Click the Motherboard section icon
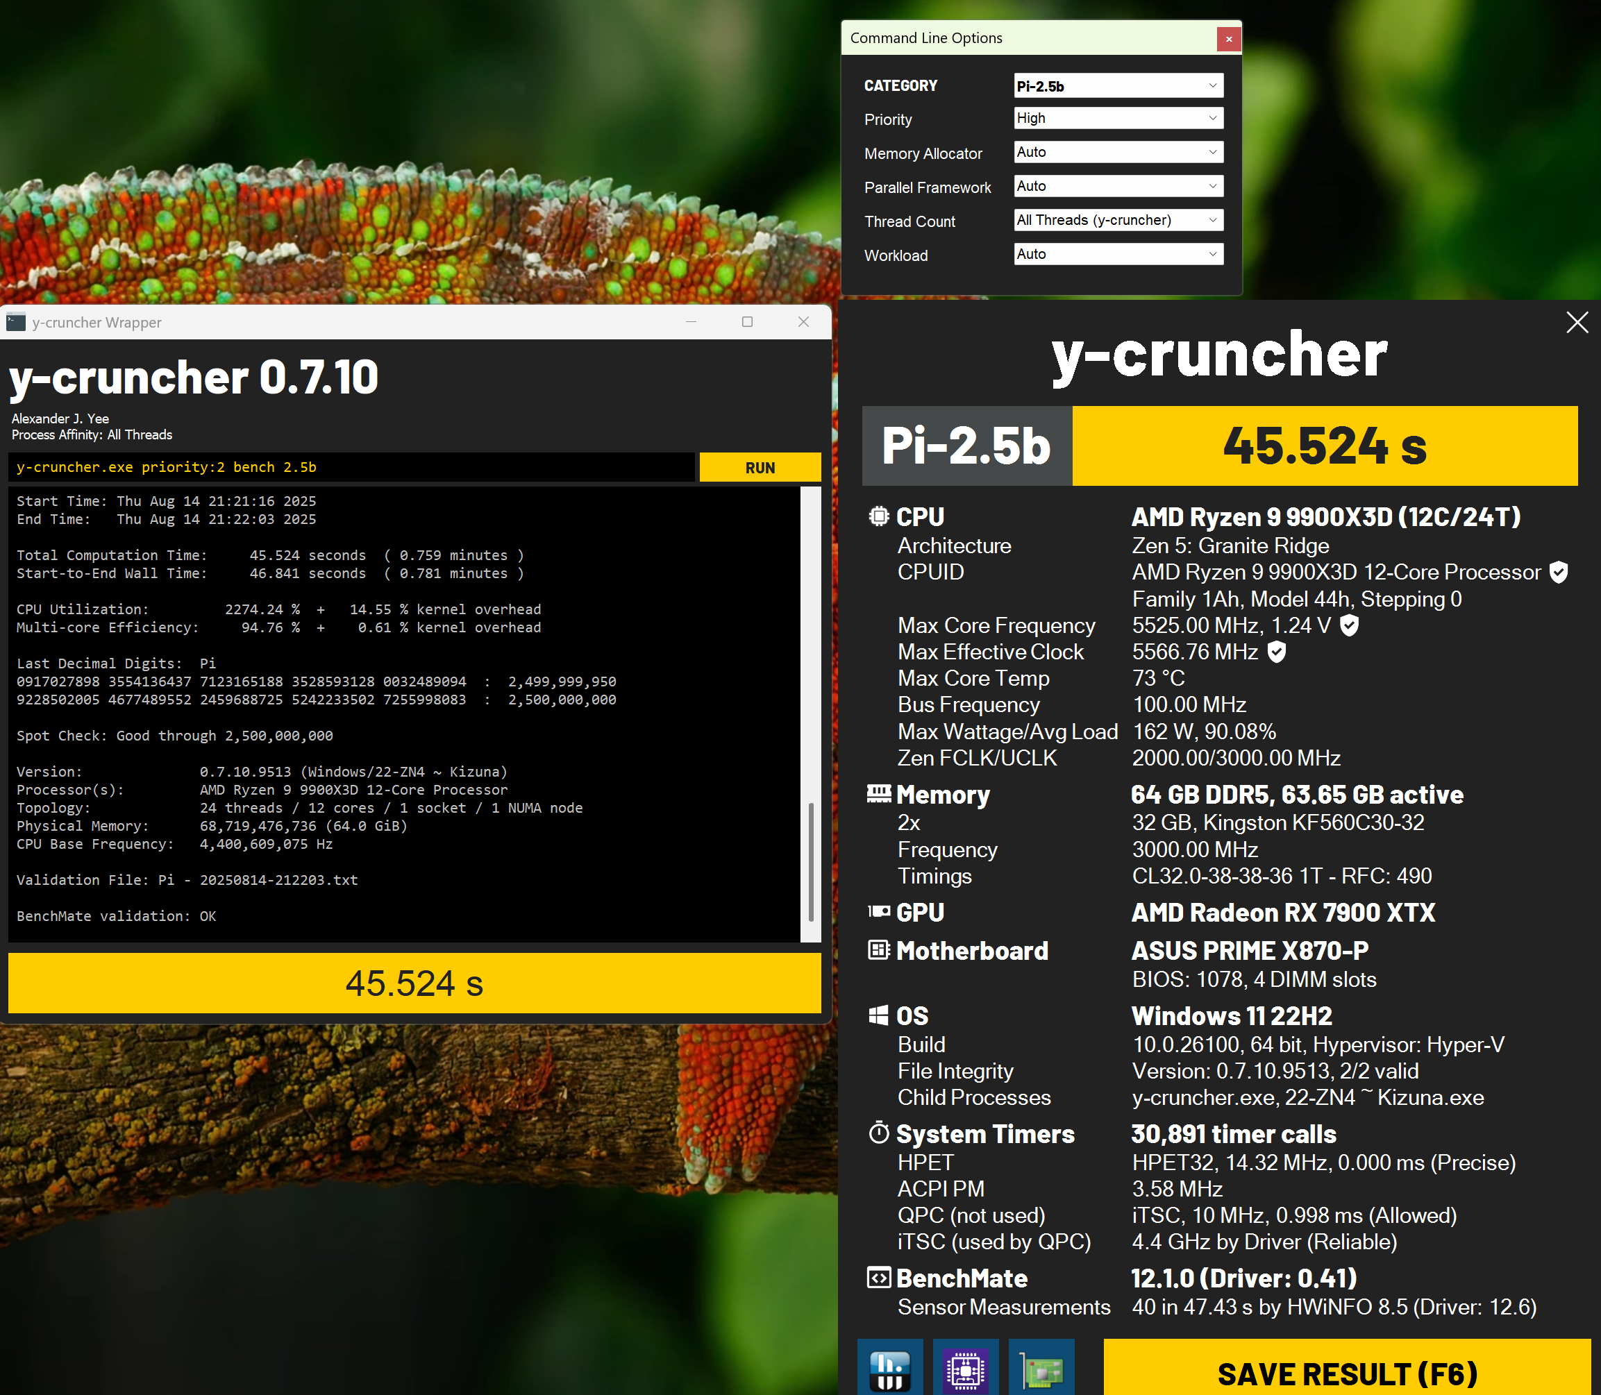Viewport: 1601px width, 1395px height. [x=878, y=949]
